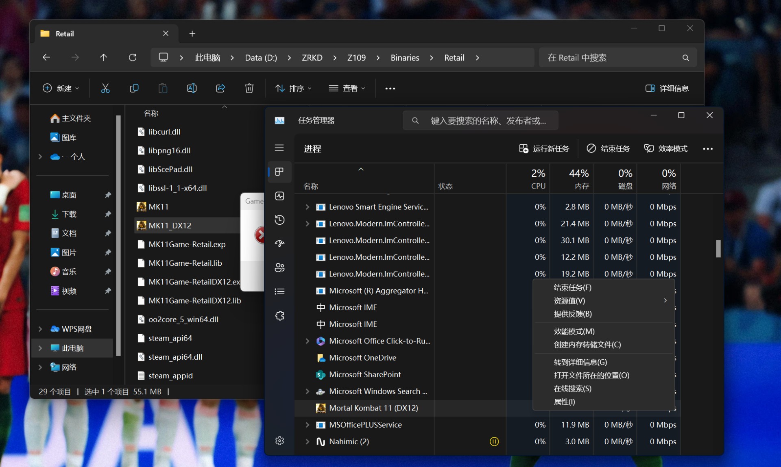Click the search magnifier in Explorer search box

point(686,58)
